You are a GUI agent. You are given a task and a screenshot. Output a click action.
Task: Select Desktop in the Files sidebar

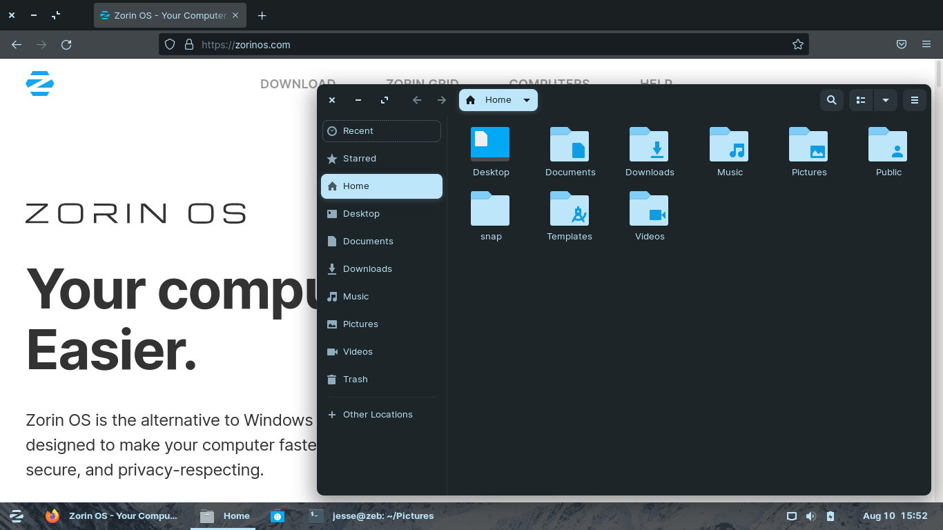click(x=382, y=214)
